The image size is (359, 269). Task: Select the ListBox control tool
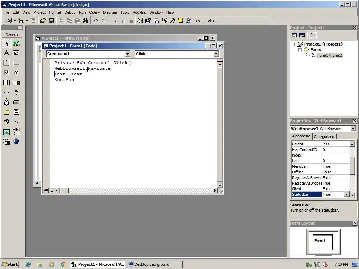pyautogui.click(x=16, y=83)
